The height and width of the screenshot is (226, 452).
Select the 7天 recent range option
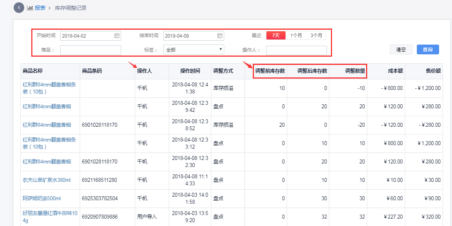[276, 35]
